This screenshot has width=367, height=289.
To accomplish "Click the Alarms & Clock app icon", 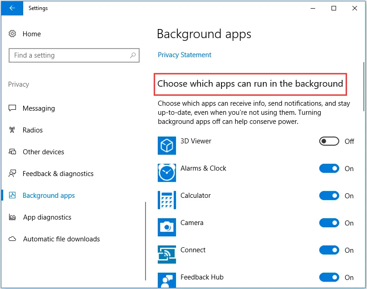I will point(166,173).
